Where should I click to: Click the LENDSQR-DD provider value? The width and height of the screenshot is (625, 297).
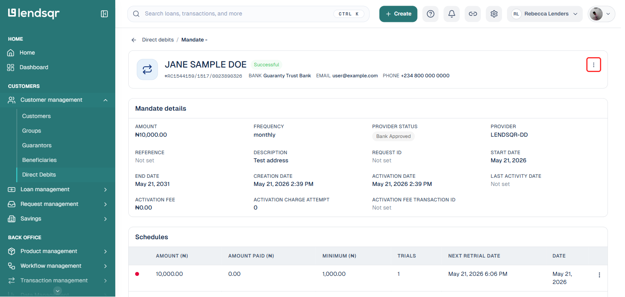point(509,135)
